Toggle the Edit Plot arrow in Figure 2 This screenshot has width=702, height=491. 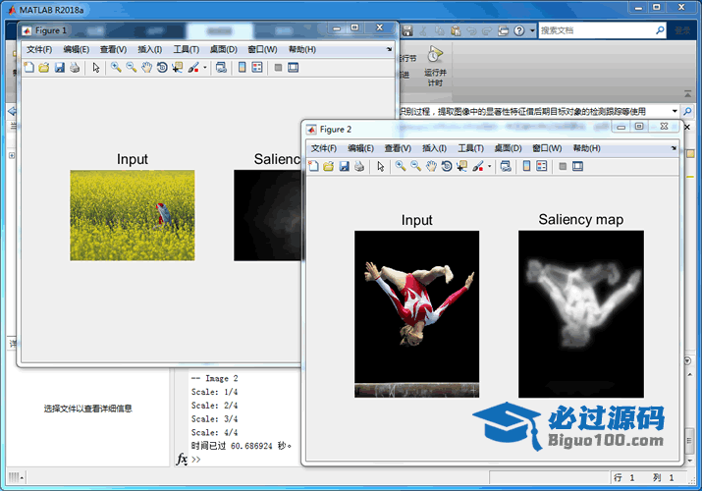coord(380,167)
